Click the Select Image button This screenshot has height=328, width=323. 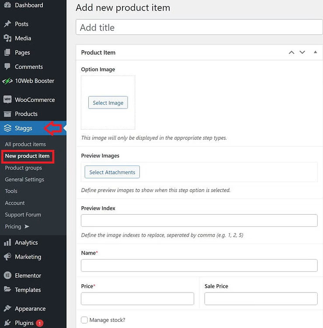(x=108, y=102)
